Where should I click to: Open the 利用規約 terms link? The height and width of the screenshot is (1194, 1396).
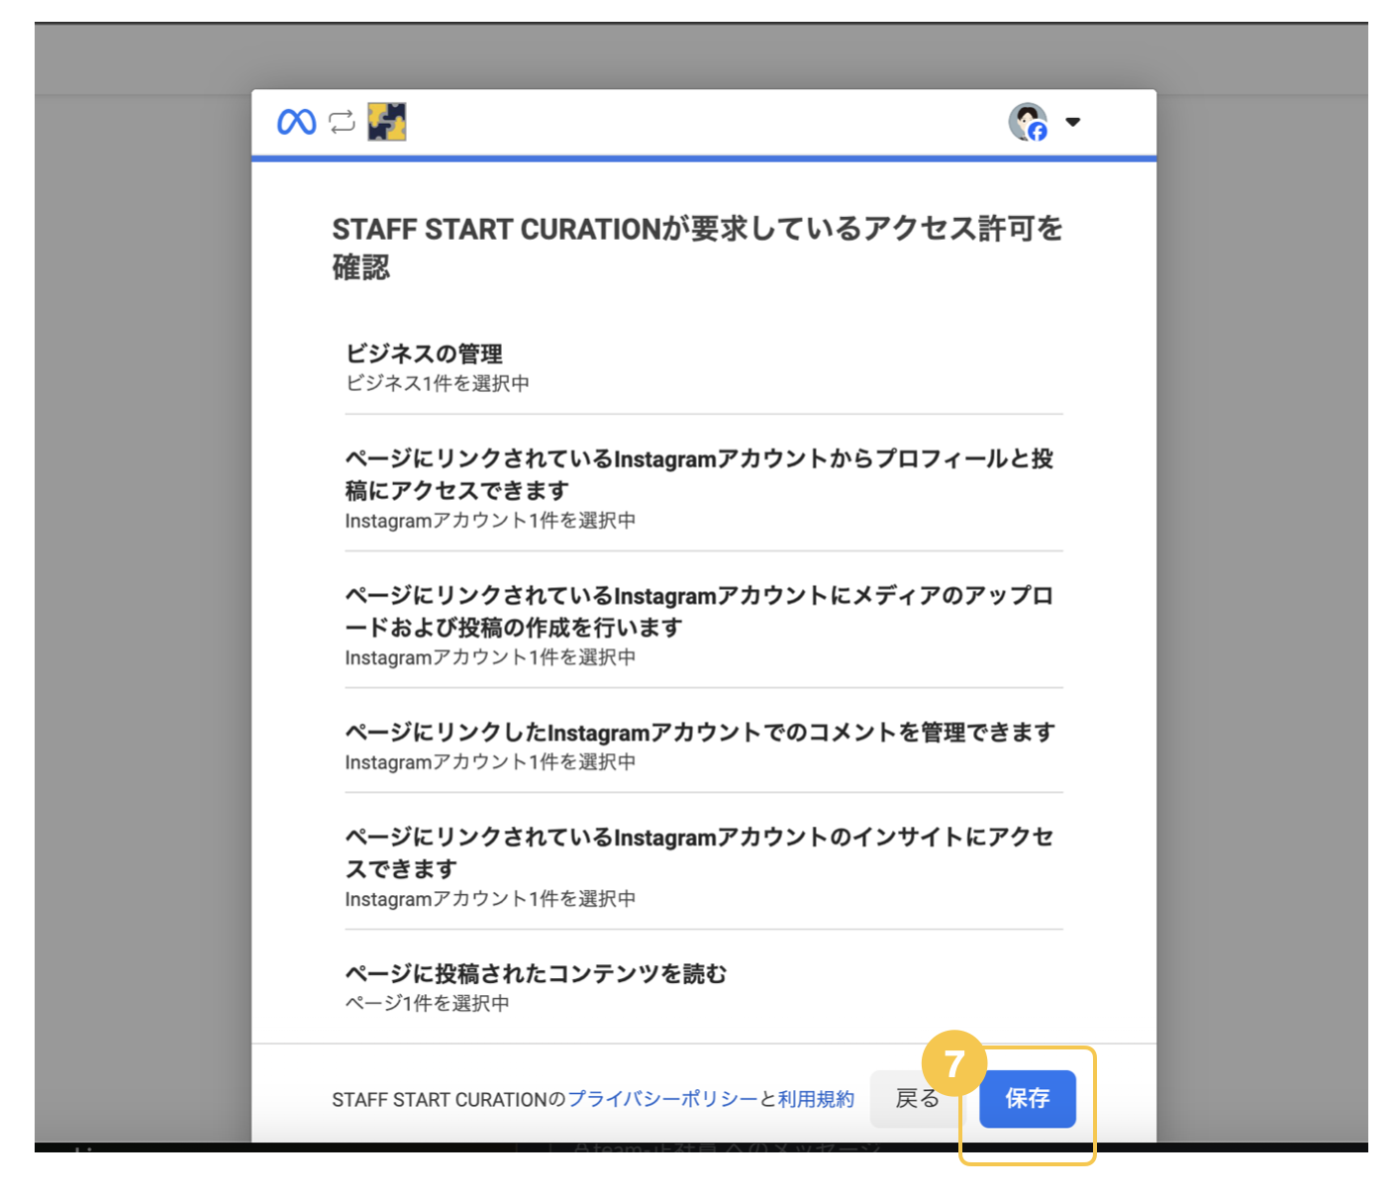(x=816, y=1099)
